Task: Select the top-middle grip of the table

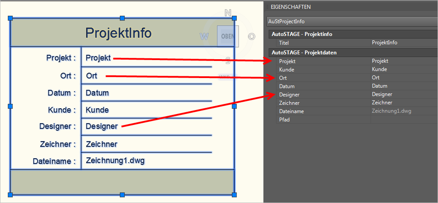Action: pos(122,18)
